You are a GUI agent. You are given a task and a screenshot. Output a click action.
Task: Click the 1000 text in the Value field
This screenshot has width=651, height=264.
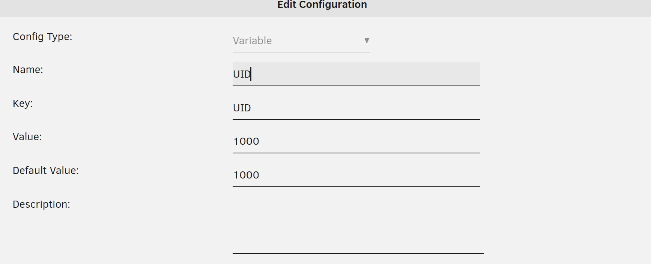pyautogui.click(x=246, y=141)
